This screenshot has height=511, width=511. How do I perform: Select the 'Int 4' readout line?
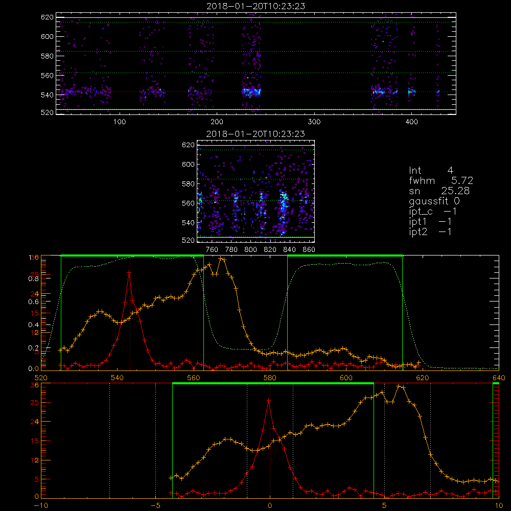click(431, 171)
